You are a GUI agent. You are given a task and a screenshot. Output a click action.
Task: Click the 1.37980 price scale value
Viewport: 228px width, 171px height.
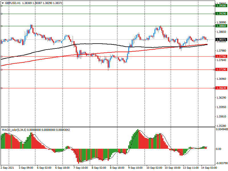tap(221, 51)
